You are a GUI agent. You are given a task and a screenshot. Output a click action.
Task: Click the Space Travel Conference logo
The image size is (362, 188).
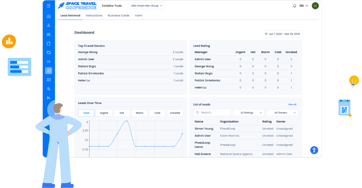(77, 6)
